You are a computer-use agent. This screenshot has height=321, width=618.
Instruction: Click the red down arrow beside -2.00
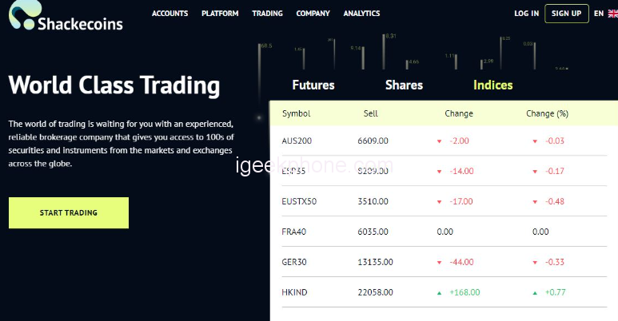coord(439,141)
